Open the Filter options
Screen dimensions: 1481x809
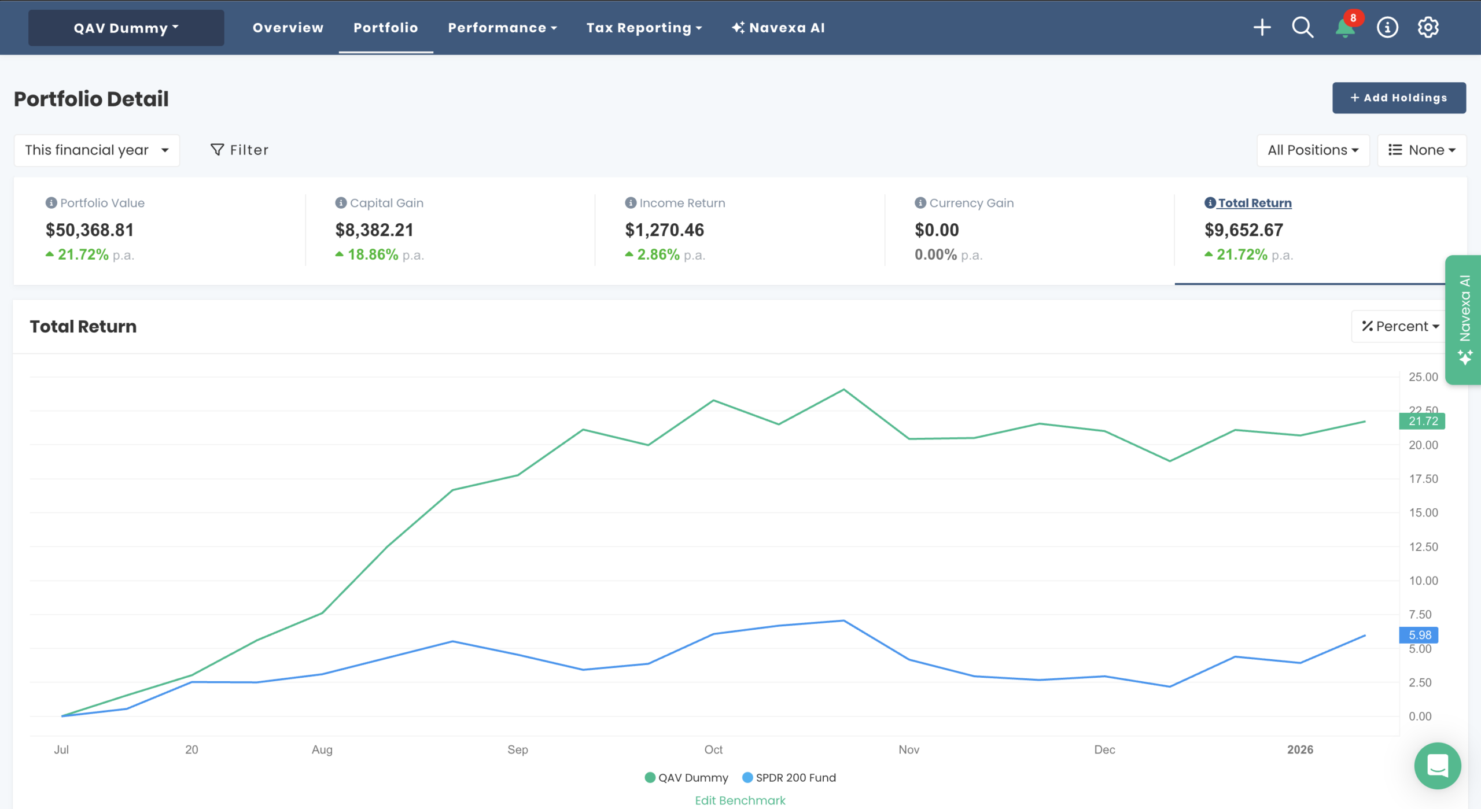(240, 150)
